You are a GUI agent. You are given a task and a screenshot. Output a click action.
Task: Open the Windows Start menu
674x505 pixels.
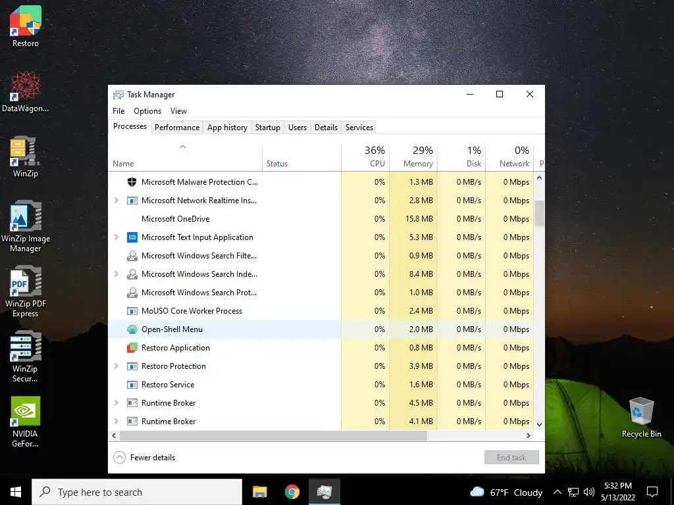point(16,492)
